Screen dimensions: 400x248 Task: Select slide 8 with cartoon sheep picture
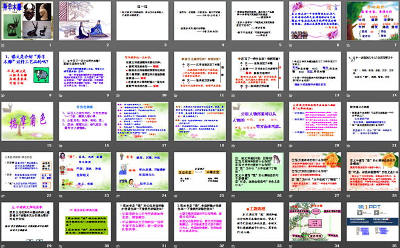[27, 71]
